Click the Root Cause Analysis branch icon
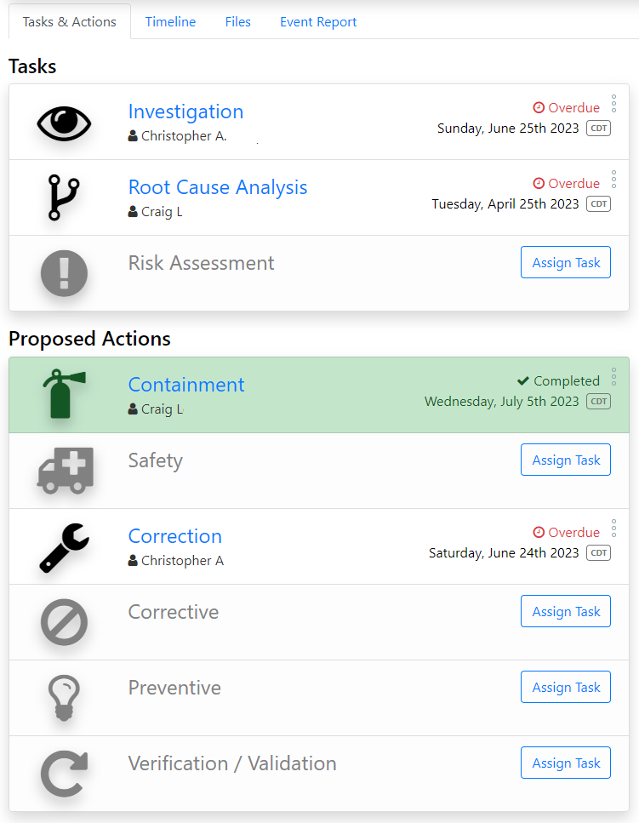Image resolution: width=639 pixels, height=823 pixels. (63, 197)
